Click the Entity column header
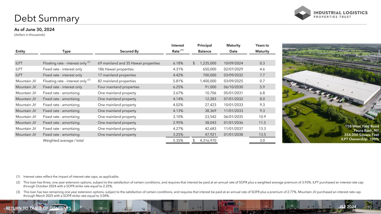Screen dimensions: 381x214 point(20,51)
